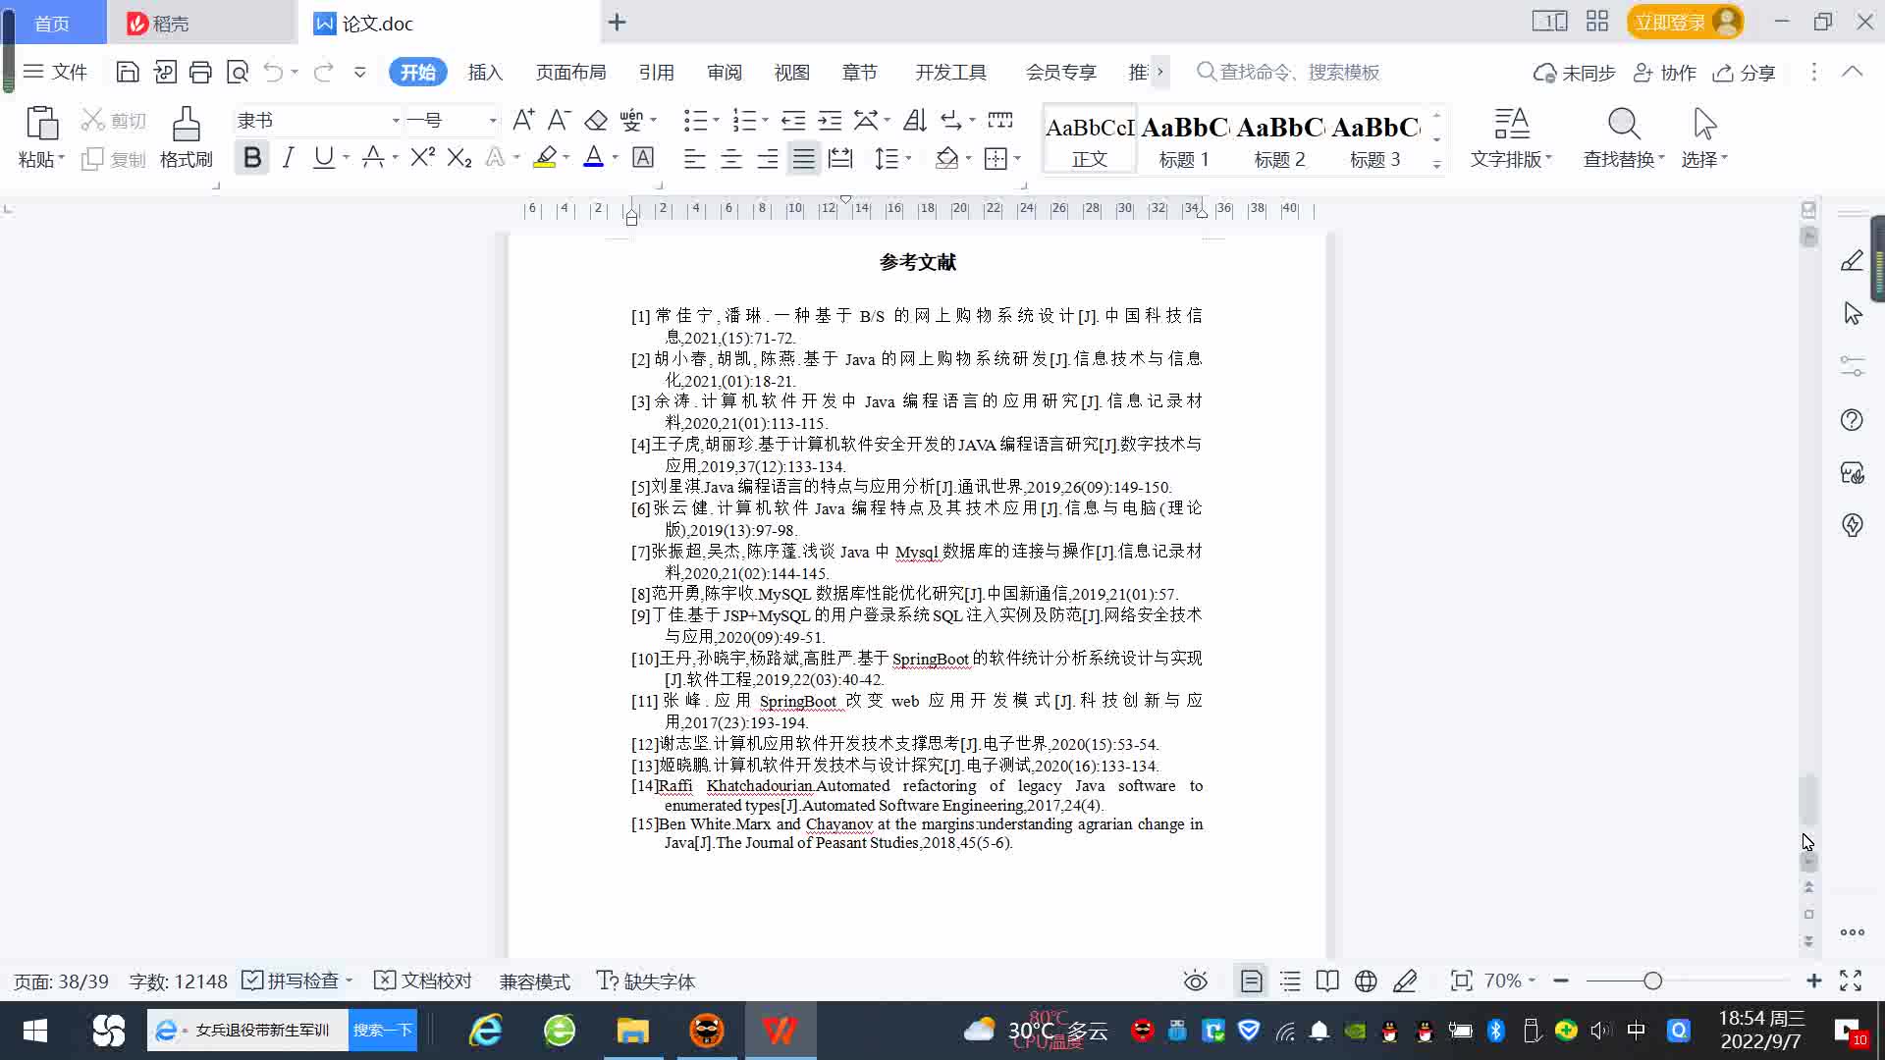Click the Print icon in quick toolbar

point(200,72)
